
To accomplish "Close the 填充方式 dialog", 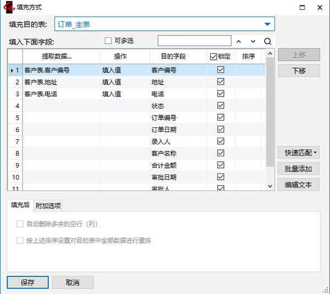I will 320,8.
